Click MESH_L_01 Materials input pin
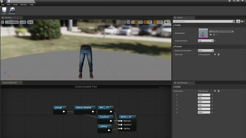 [x=121, y=121]
